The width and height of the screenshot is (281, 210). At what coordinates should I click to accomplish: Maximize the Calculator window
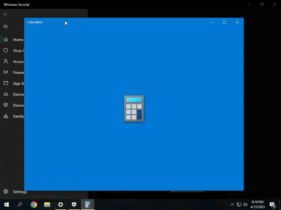[x=225, y=22]
